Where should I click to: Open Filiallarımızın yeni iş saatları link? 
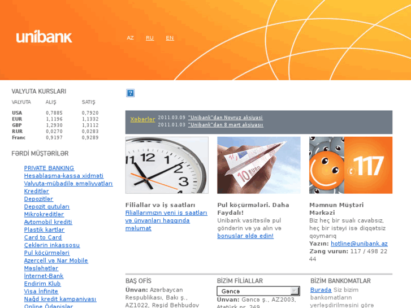(166, 220)
